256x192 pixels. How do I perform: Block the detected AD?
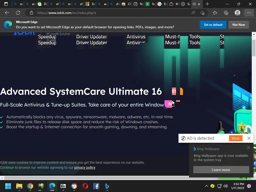[x=235, y=138]
